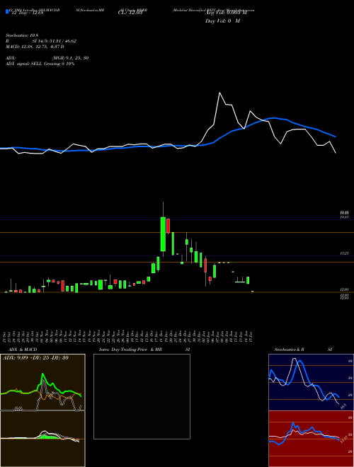This screenshot has height=467, width=354.
Task: Click the 13.21 price level label
Action: coord(344,253)
